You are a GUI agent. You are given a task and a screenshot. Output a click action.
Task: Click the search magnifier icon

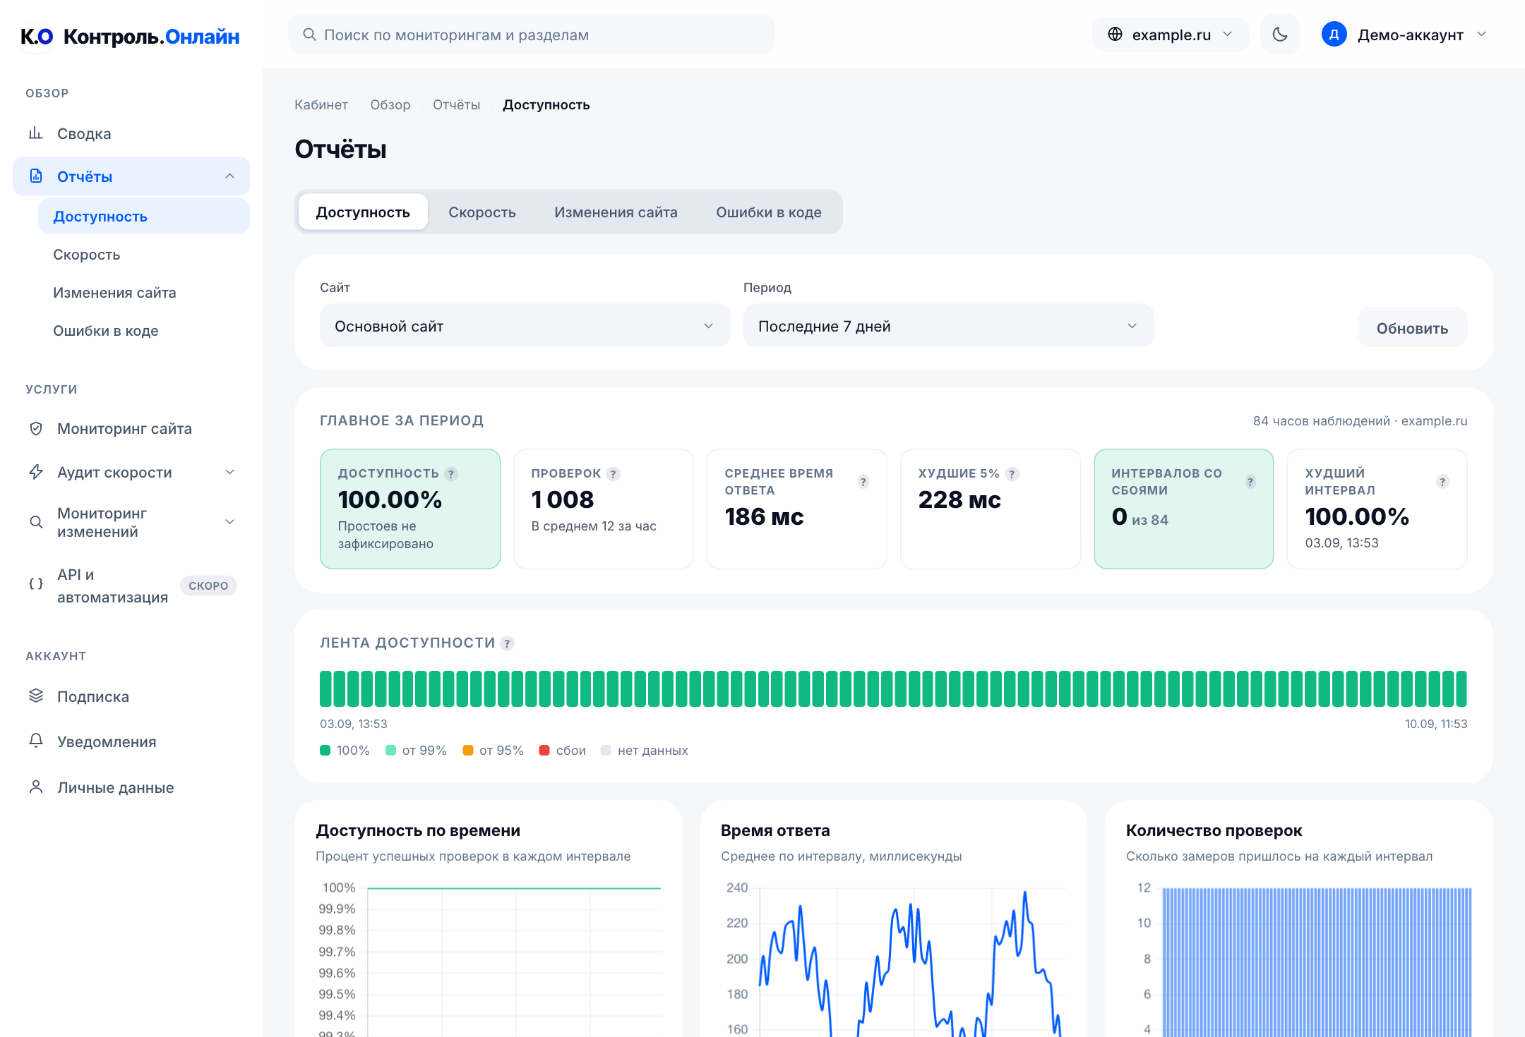pyautogui.click(x=309, y=35)
